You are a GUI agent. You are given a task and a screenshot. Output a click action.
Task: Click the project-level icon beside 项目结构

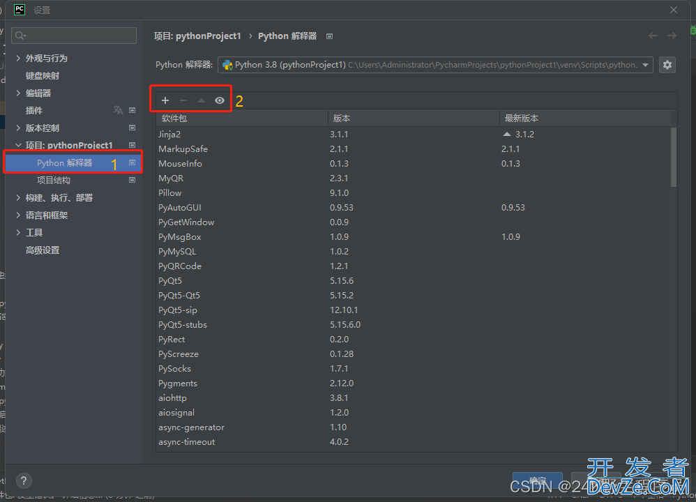pyautogui.click(x=133, y=180)
